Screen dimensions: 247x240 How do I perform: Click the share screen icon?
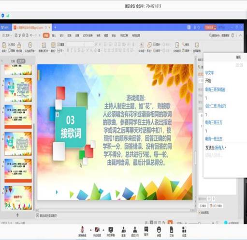point(111,229)
